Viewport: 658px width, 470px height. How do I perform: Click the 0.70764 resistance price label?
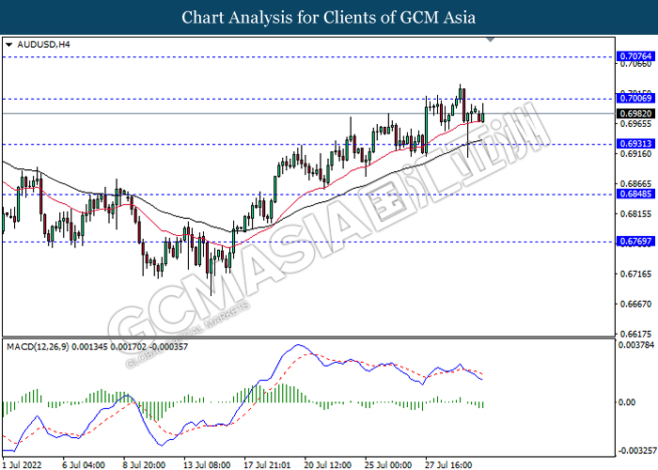635,56
